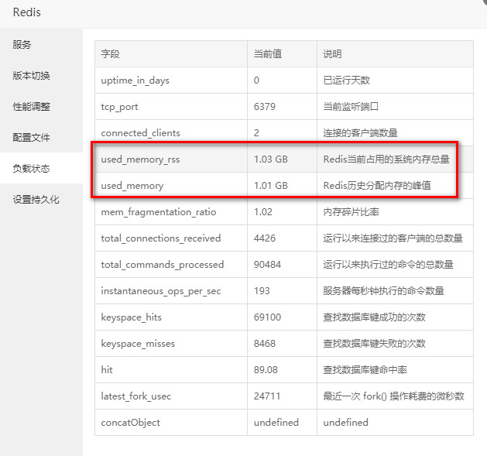Image resolution: width=487 pixels, height=456 pixels.
Task: Select the instantaneous_ops_per_sec field cell
Action: pos(171,291)
